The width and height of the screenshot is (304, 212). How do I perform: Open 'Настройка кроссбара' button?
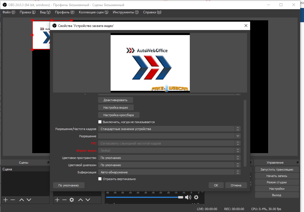pos(119,115)
